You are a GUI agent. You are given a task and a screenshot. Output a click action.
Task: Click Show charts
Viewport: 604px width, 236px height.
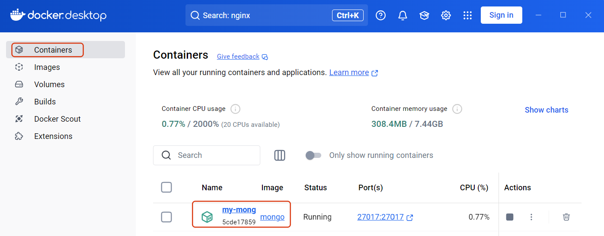pos(546,110)
